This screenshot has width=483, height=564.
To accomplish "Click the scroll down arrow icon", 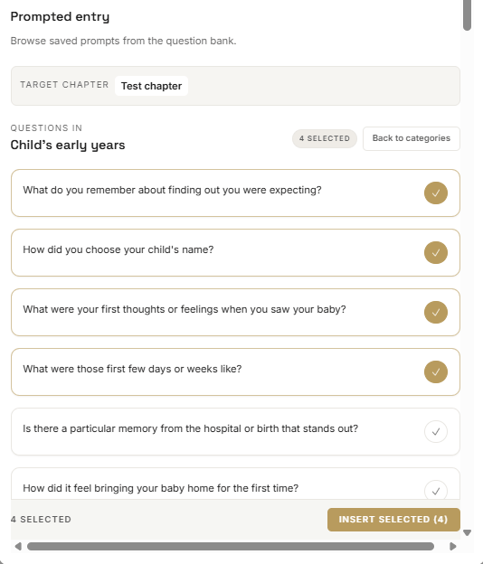I will pyautogui.click(x=467, y=532).
